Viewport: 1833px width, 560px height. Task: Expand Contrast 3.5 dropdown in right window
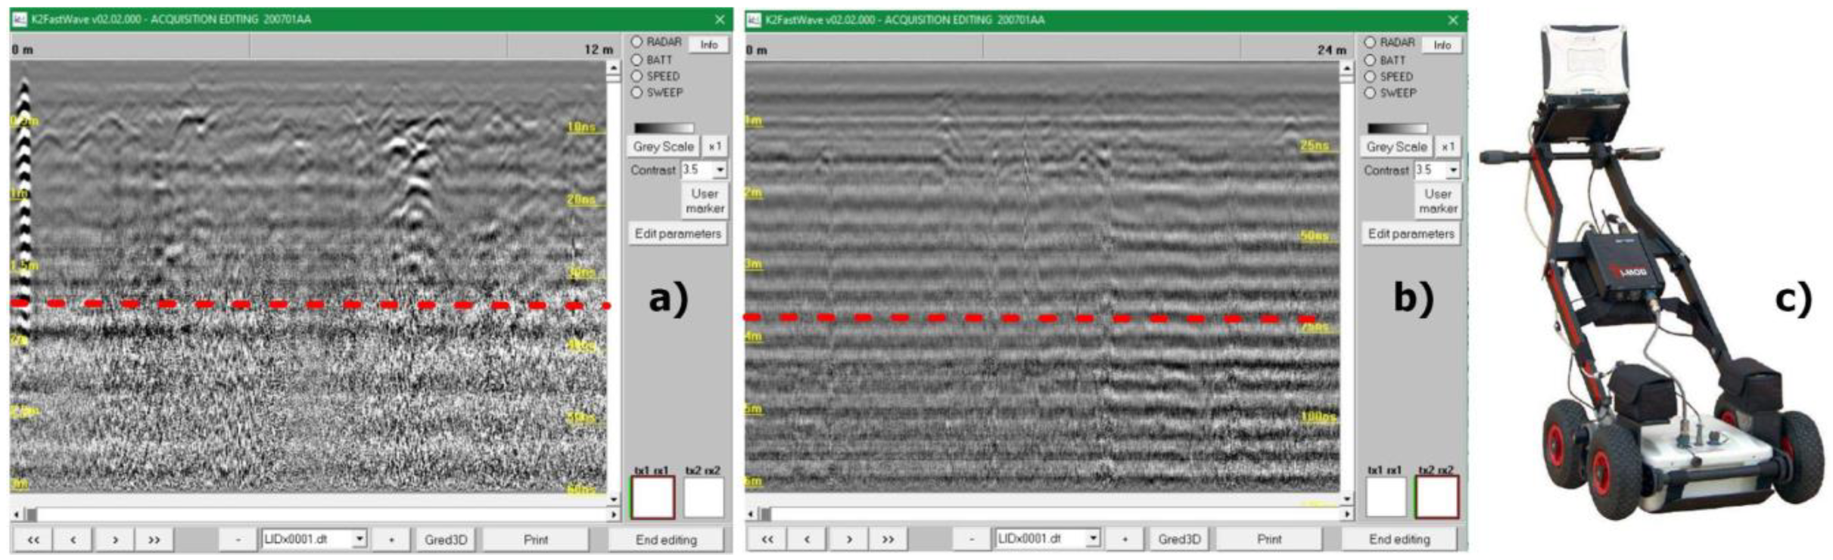tap(1452, 171)
